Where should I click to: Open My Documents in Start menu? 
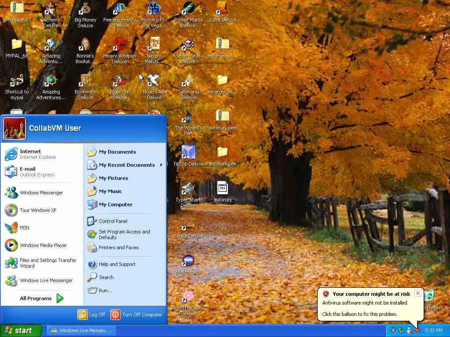point(125,152)
